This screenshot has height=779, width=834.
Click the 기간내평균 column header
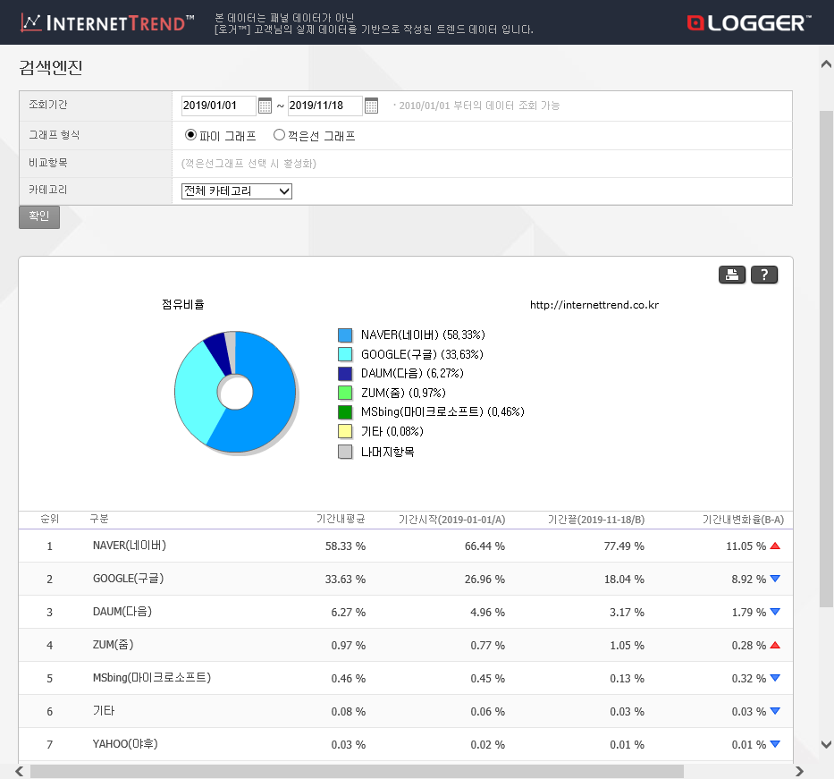pyautogui.click(x=341, y=519)
